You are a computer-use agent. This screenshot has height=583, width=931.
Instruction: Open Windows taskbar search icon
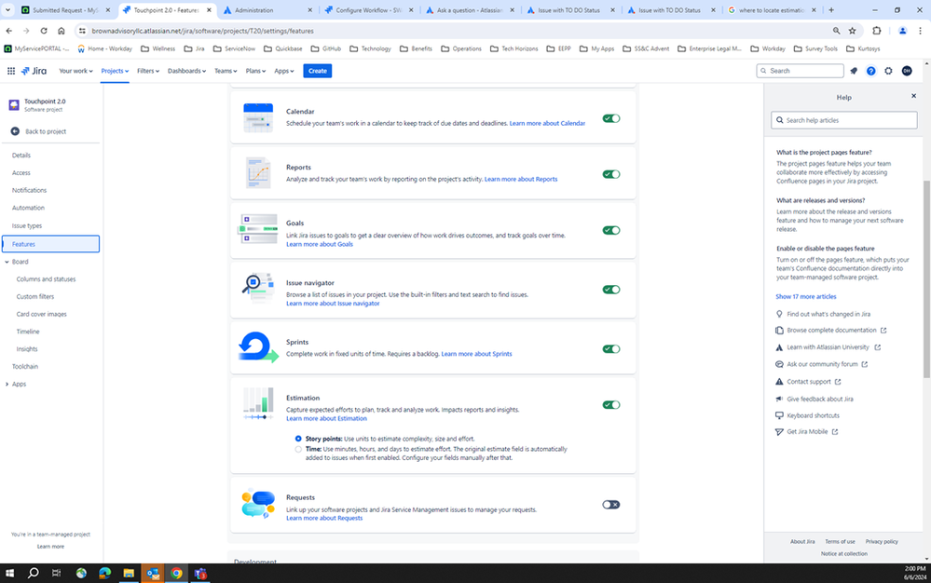click(34, 573)
